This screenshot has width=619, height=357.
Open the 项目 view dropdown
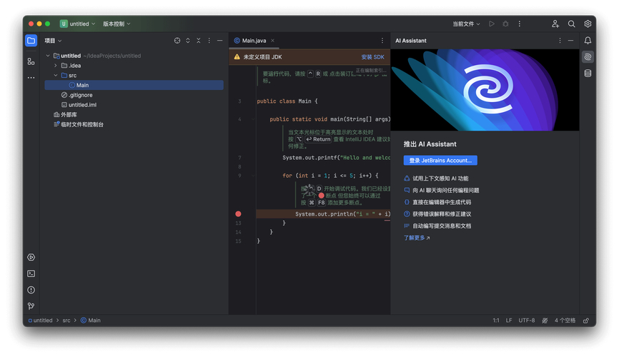(53, 41)
